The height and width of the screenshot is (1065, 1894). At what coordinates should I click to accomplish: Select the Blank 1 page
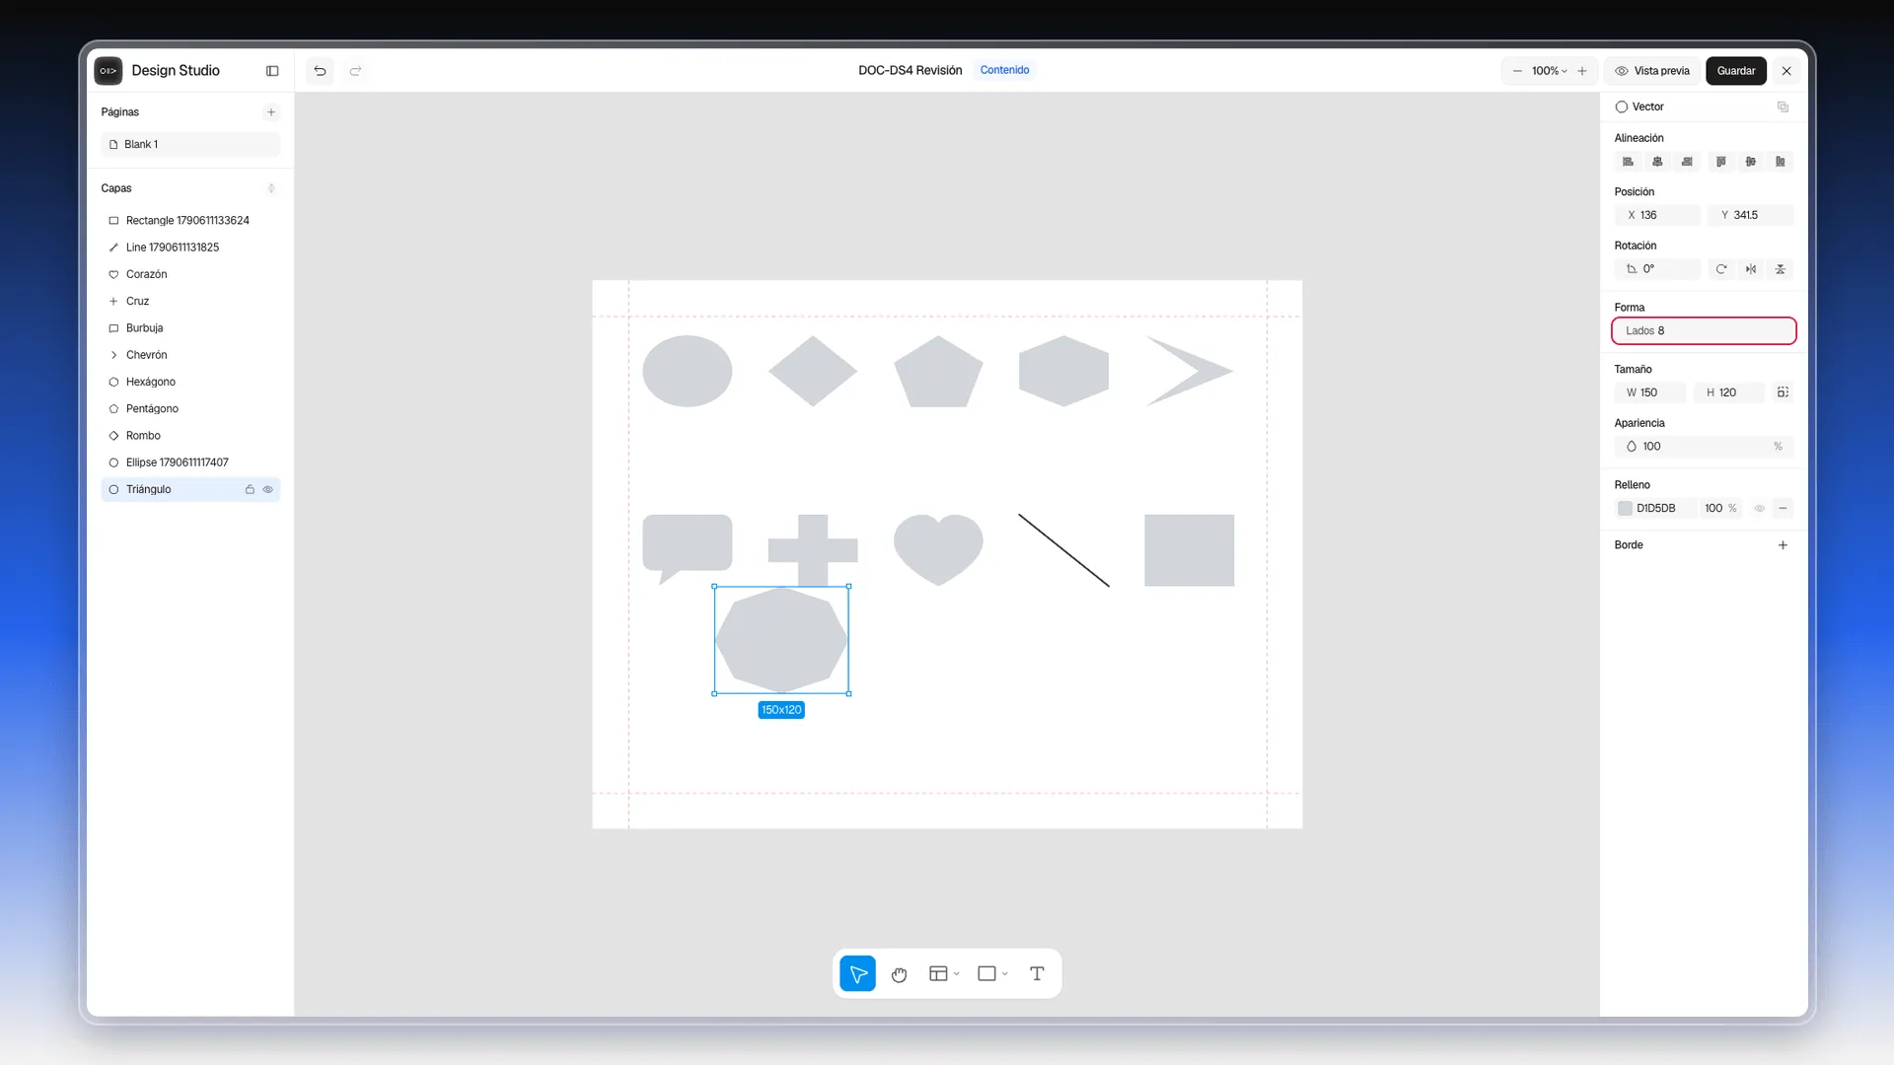pos(190,145)
